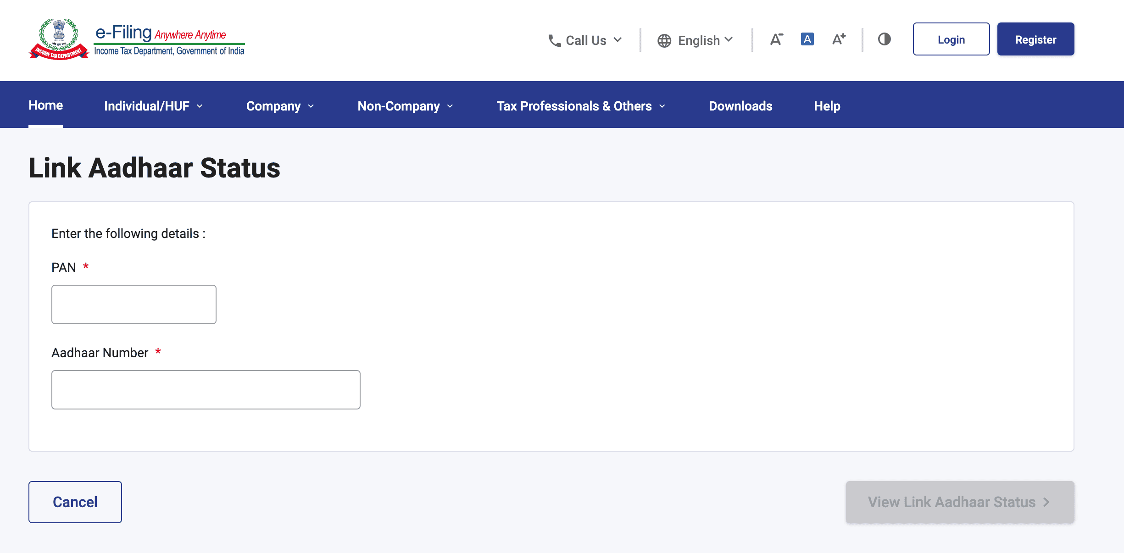Expand the Individual/HUF menu
The image size is (1124, 553).
click(152, 105)
